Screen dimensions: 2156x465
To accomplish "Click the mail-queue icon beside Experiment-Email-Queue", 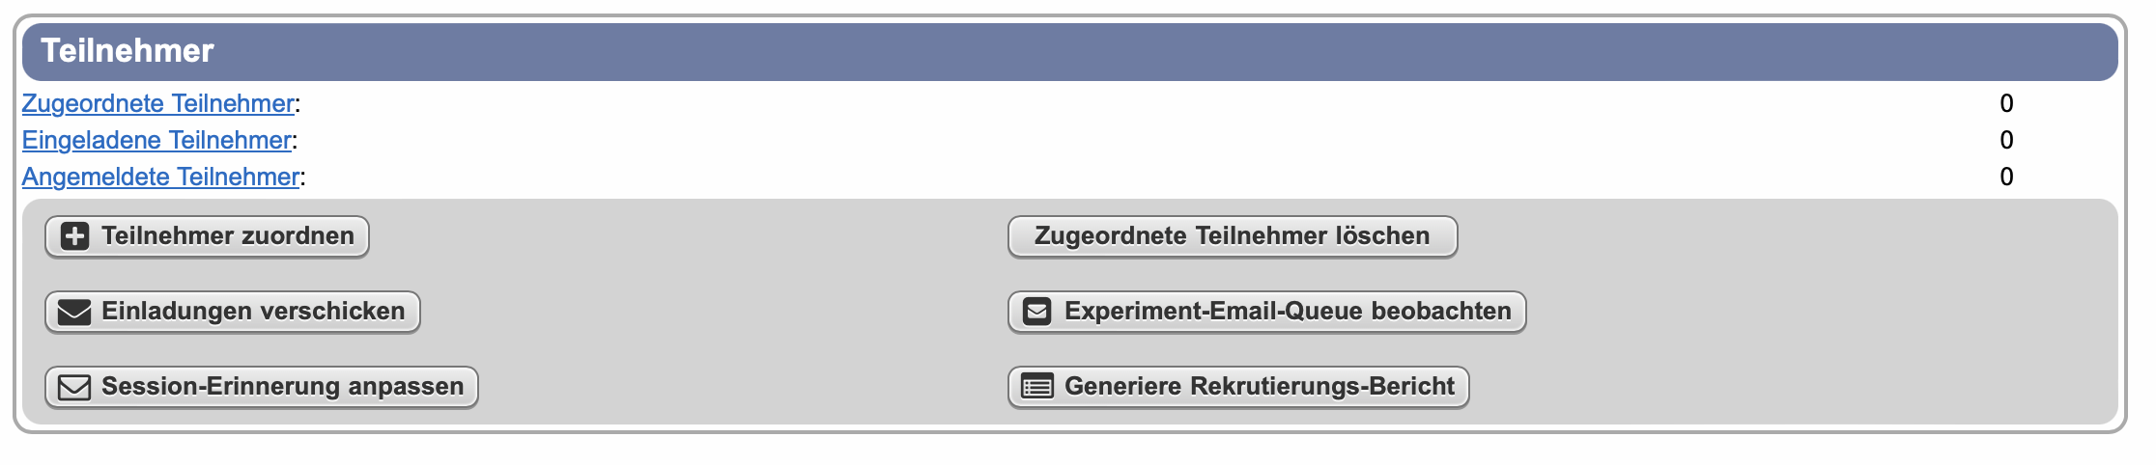I will click(1037, 312).
